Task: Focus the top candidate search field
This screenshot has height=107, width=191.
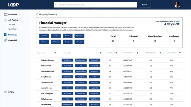Action: pos(95,5)
